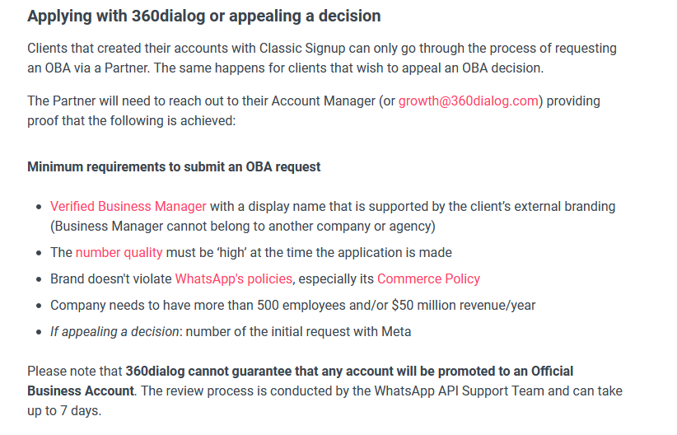
Task: Click the 'WhatsApp API Support Team' text
Action: (459, 391)
